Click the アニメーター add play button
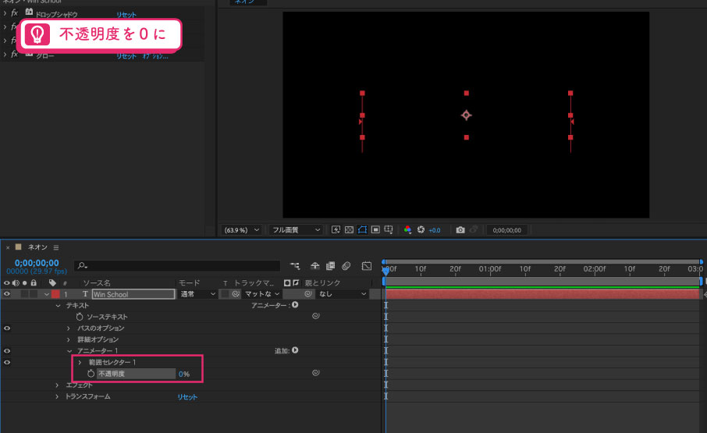Screen dimensions: 707x433 pos(295,305)
